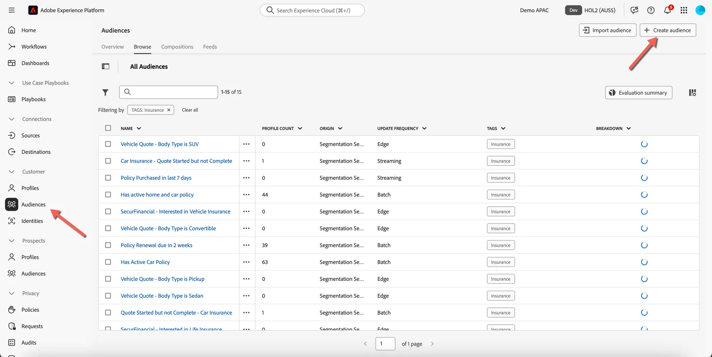
Task: Open the hamburger navigation menu
Action: (x=12, y=10)
